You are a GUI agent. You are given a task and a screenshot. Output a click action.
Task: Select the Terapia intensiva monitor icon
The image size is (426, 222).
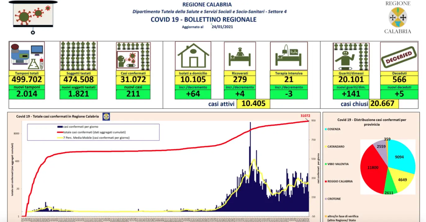(x=289, y=56)
